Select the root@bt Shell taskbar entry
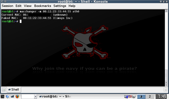The height and width of the screenshot is (99, 169). (55, 96)
